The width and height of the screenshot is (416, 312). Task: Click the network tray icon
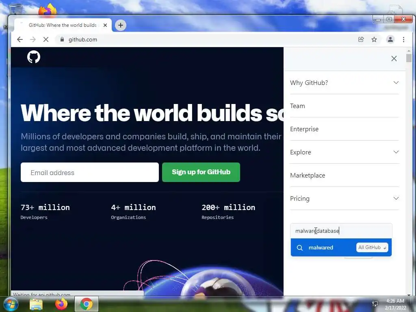click(x=375, y=304)
